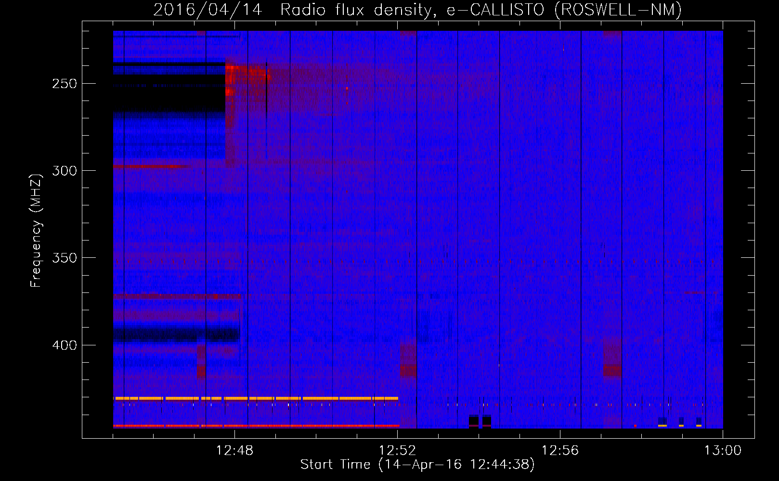Click the 300 frequency axis label
The height and width of the screenshot is (481, 779).
pyautogui.click(x=65, y=171)
